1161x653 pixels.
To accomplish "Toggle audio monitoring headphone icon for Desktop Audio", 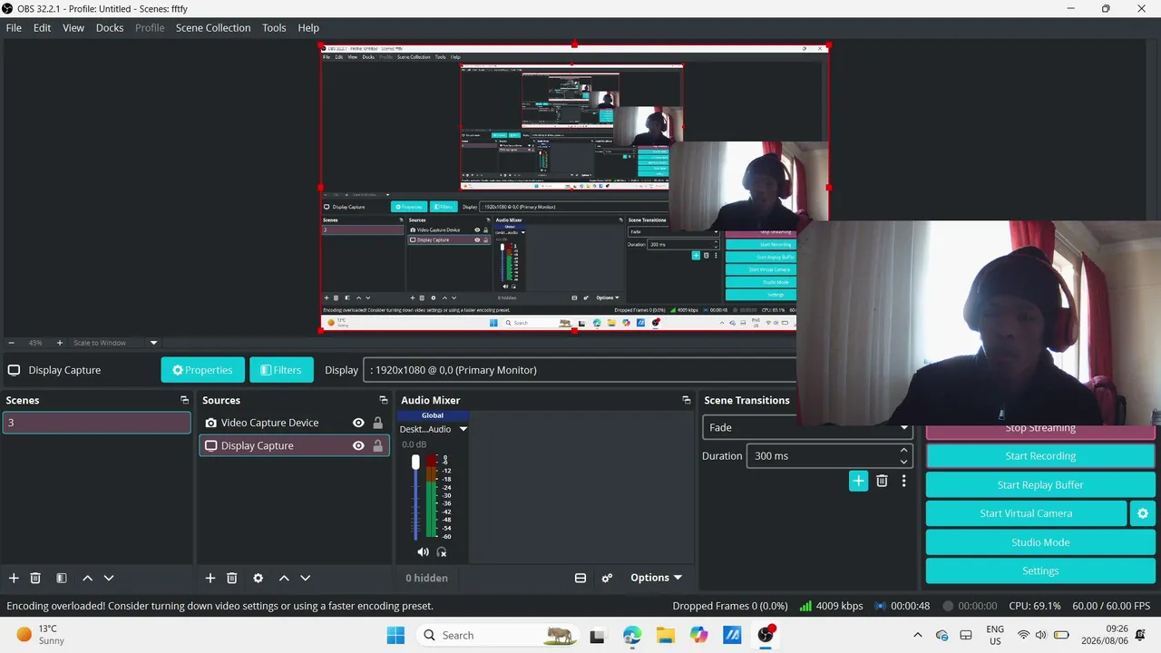I will coord(442,551).
